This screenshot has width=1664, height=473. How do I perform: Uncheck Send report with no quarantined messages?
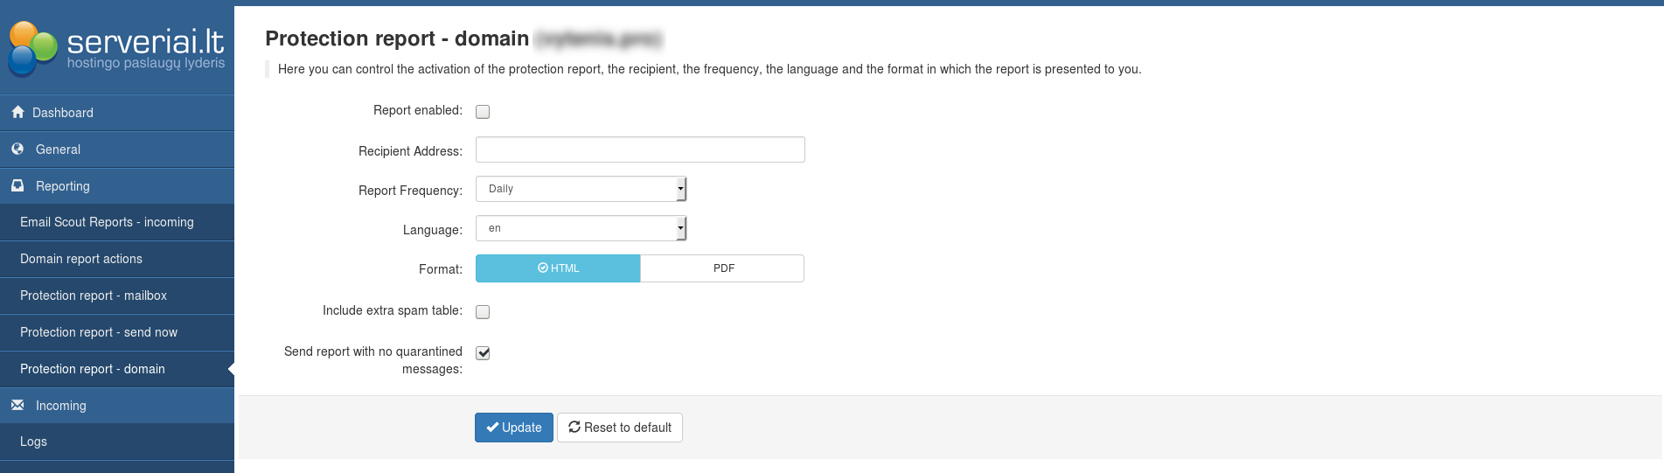(x=483, y=352)
